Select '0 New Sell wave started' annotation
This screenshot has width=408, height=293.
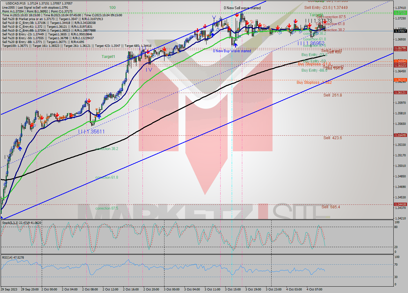point(242,8)
